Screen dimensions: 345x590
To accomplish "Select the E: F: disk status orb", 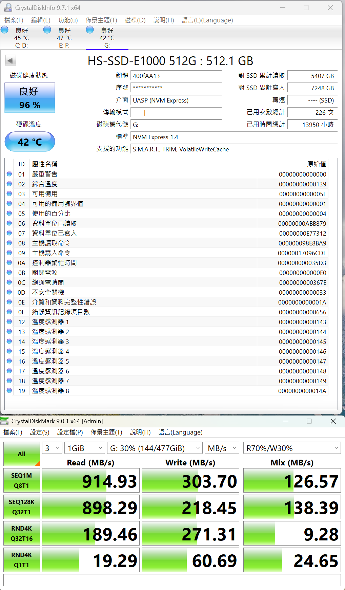I will [x=47, y=30].
